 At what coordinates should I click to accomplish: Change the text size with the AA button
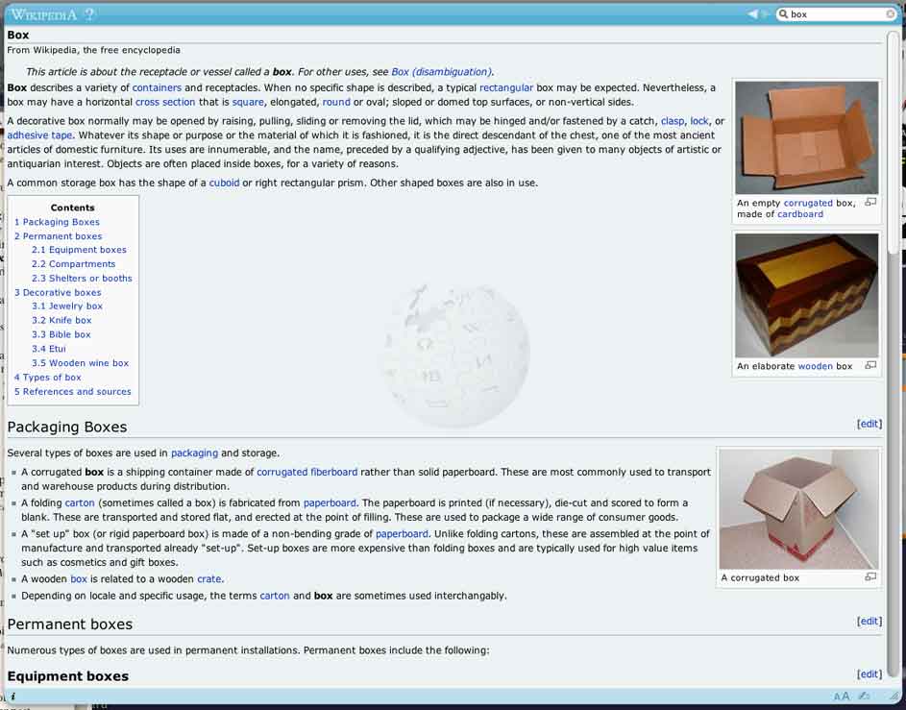842,697
